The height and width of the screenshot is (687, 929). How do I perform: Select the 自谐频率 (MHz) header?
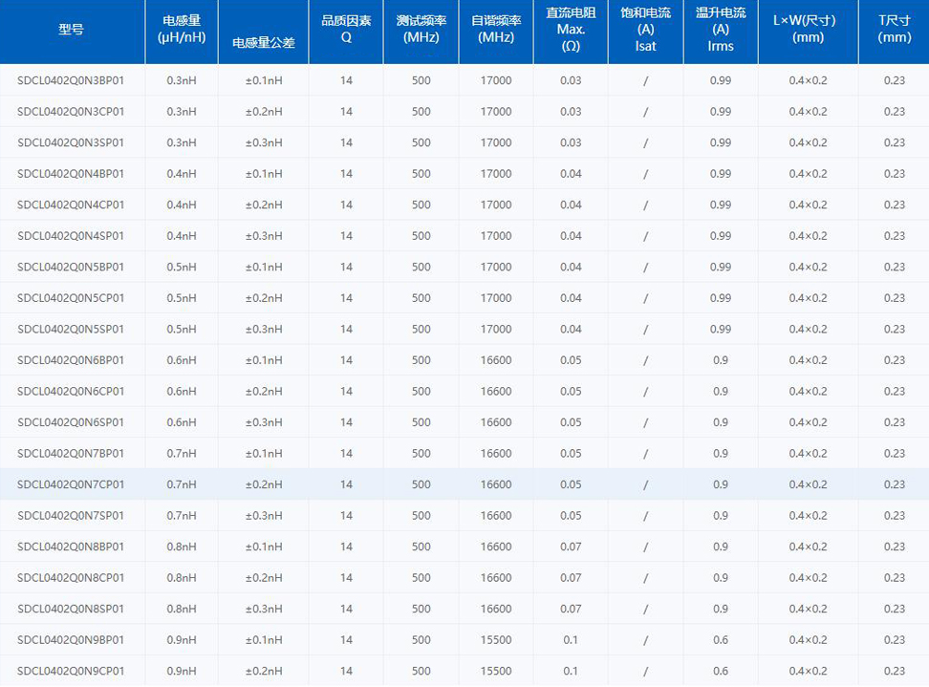click(x=496, y=30)
